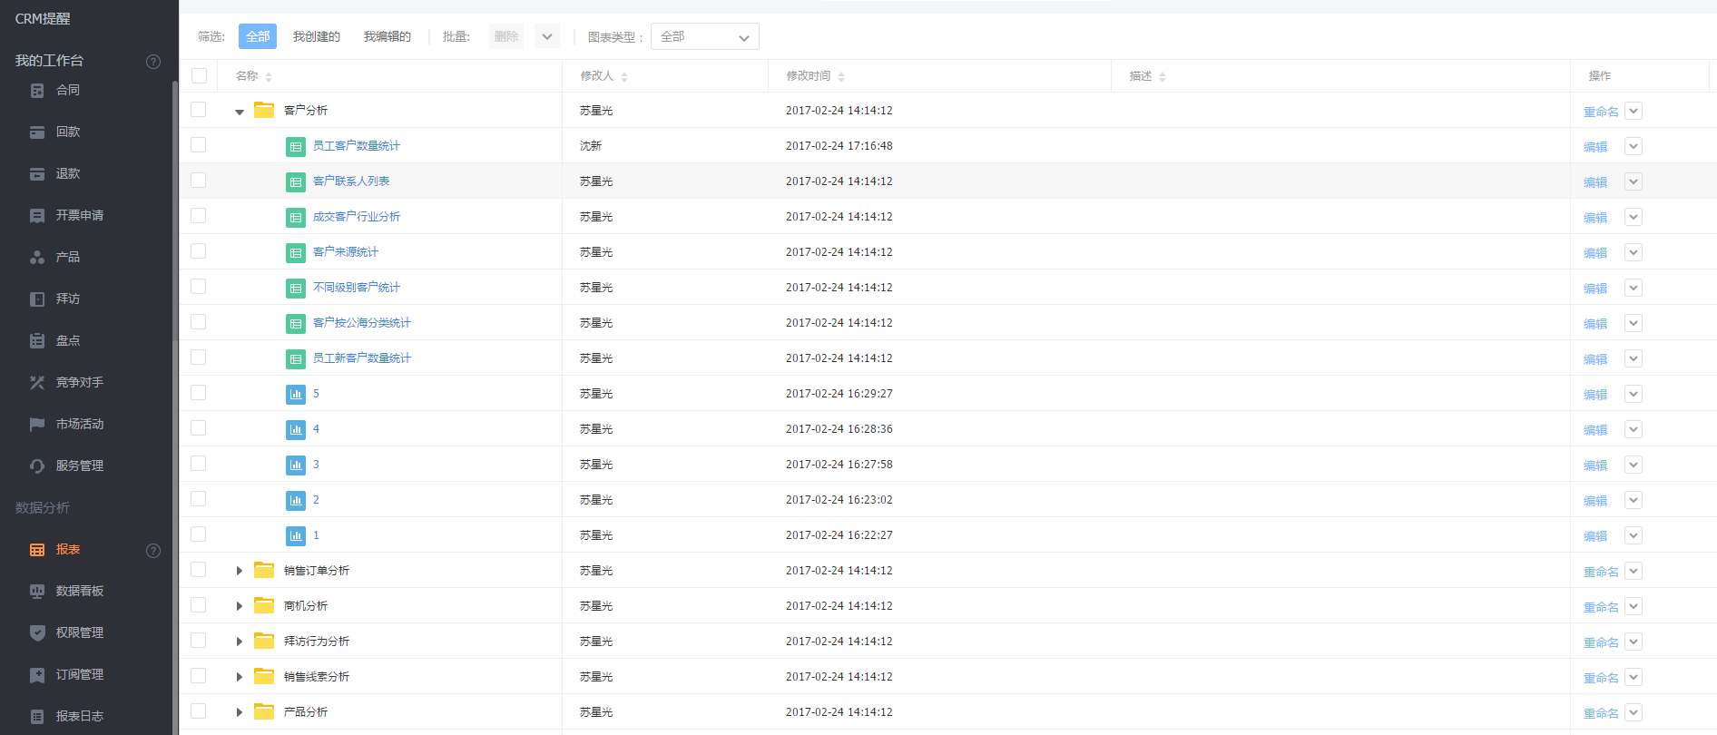The height and width of the screenshot is (735, 1717).
Task: Select the checkbox for 销售订单分析 folder
Action: [x=199, y=570]
